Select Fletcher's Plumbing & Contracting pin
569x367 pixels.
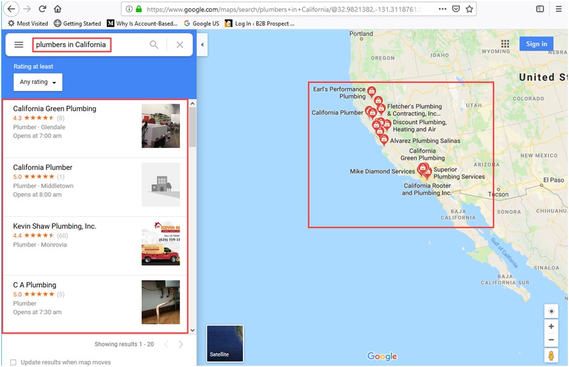click(x=381, y=109)
